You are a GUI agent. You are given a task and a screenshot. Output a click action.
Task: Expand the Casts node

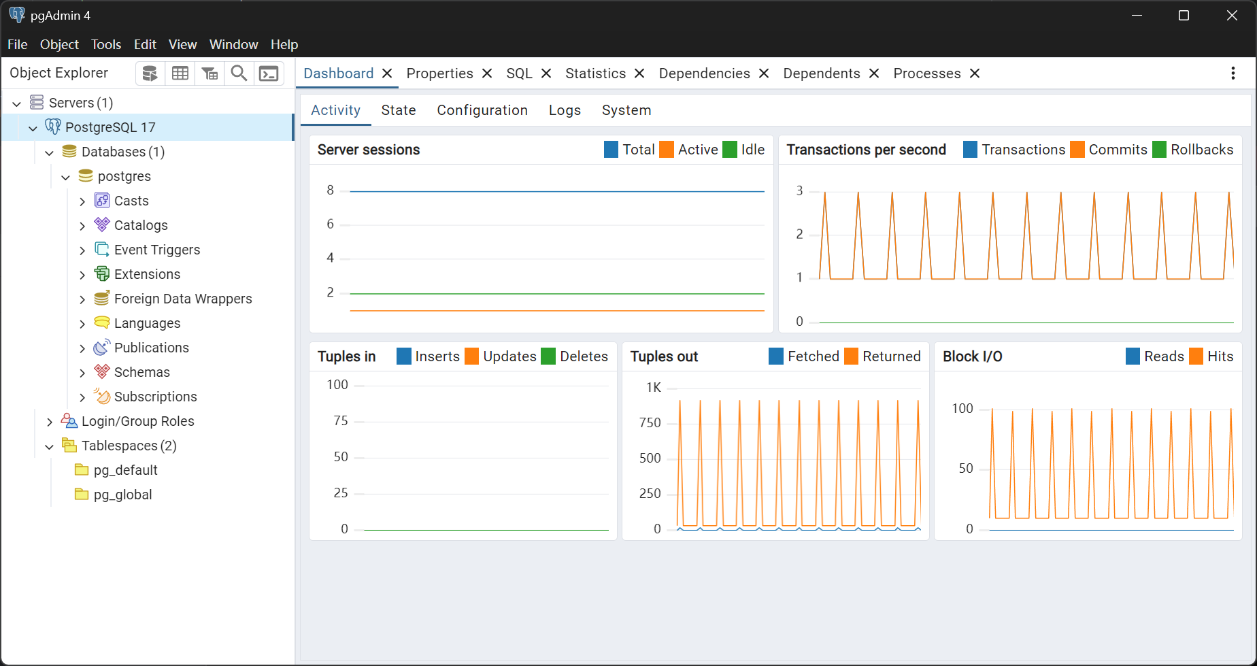coord(82,201)
